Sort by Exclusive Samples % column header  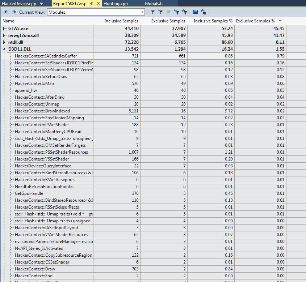tap(260, 21)
